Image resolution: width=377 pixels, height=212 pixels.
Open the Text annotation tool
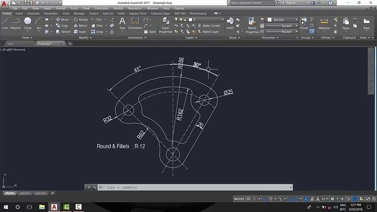122,24
